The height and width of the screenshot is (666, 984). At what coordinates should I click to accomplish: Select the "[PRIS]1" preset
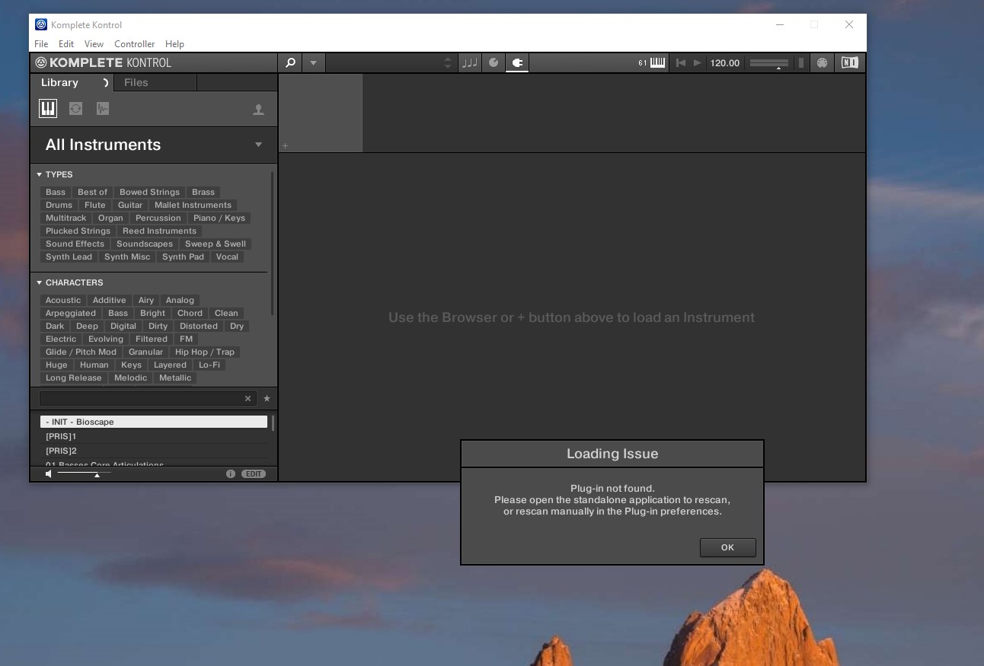(154, 436)
